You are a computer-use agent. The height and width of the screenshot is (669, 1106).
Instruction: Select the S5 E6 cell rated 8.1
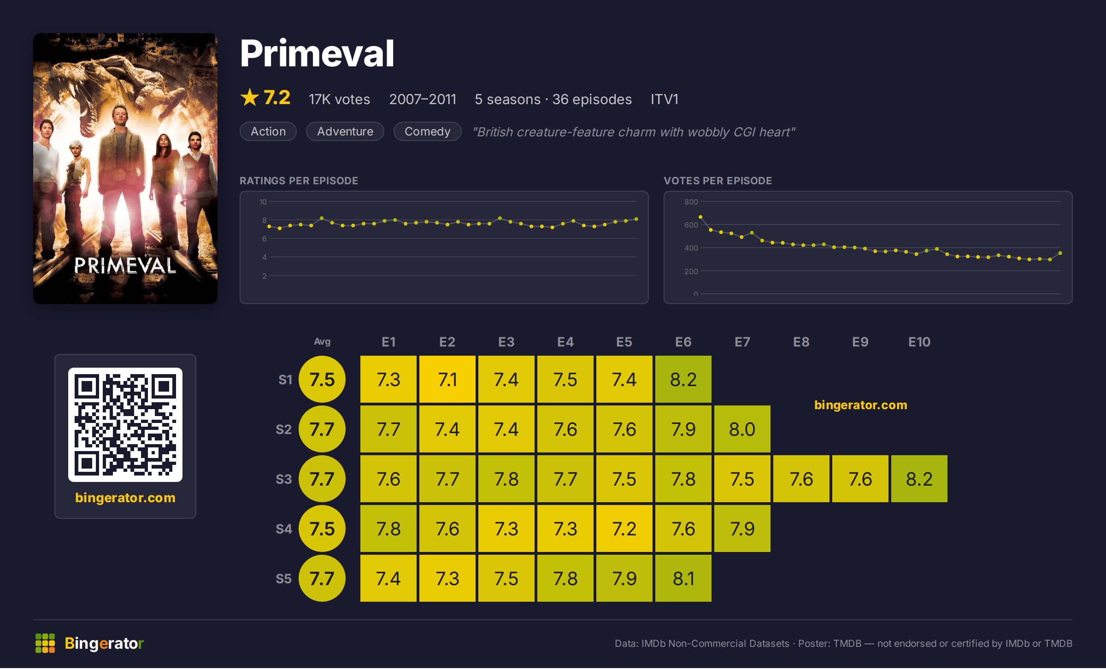tap(683, 579)
